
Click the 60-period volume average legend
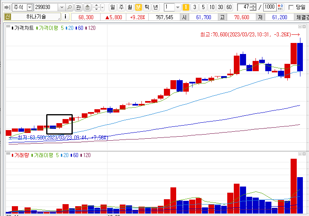pos(74,155)
